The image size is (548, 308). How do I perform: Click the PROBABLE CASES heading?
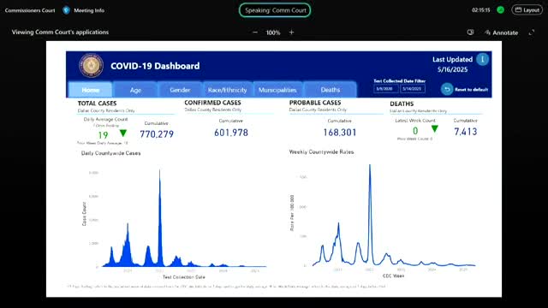coord(315,103)
